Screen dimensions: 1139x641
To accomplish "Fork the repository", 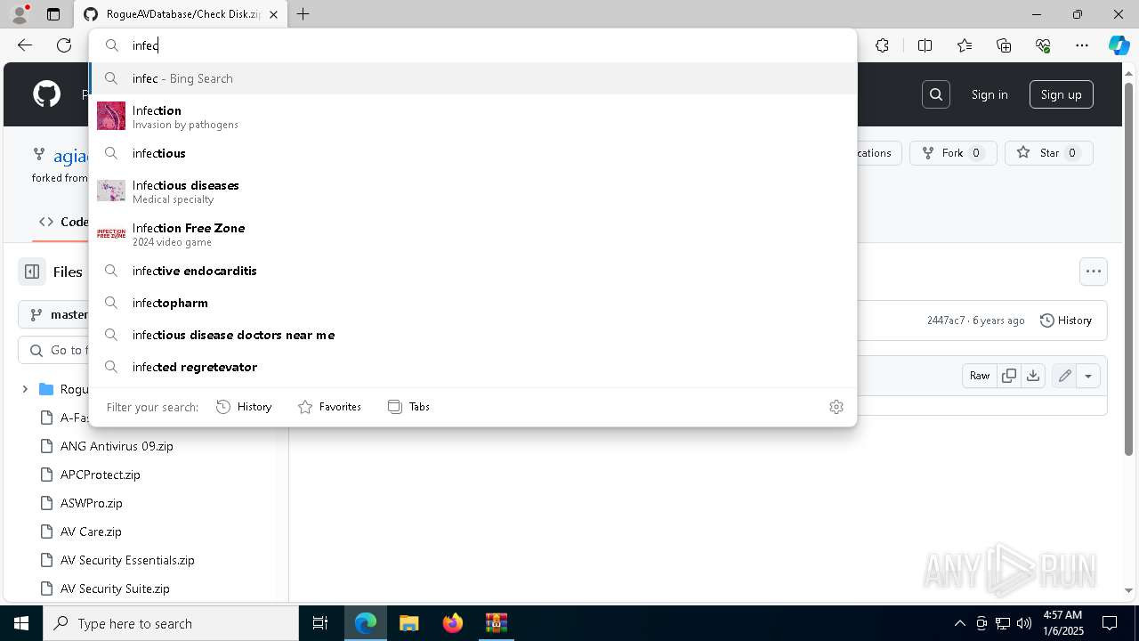I will [953, 153].
